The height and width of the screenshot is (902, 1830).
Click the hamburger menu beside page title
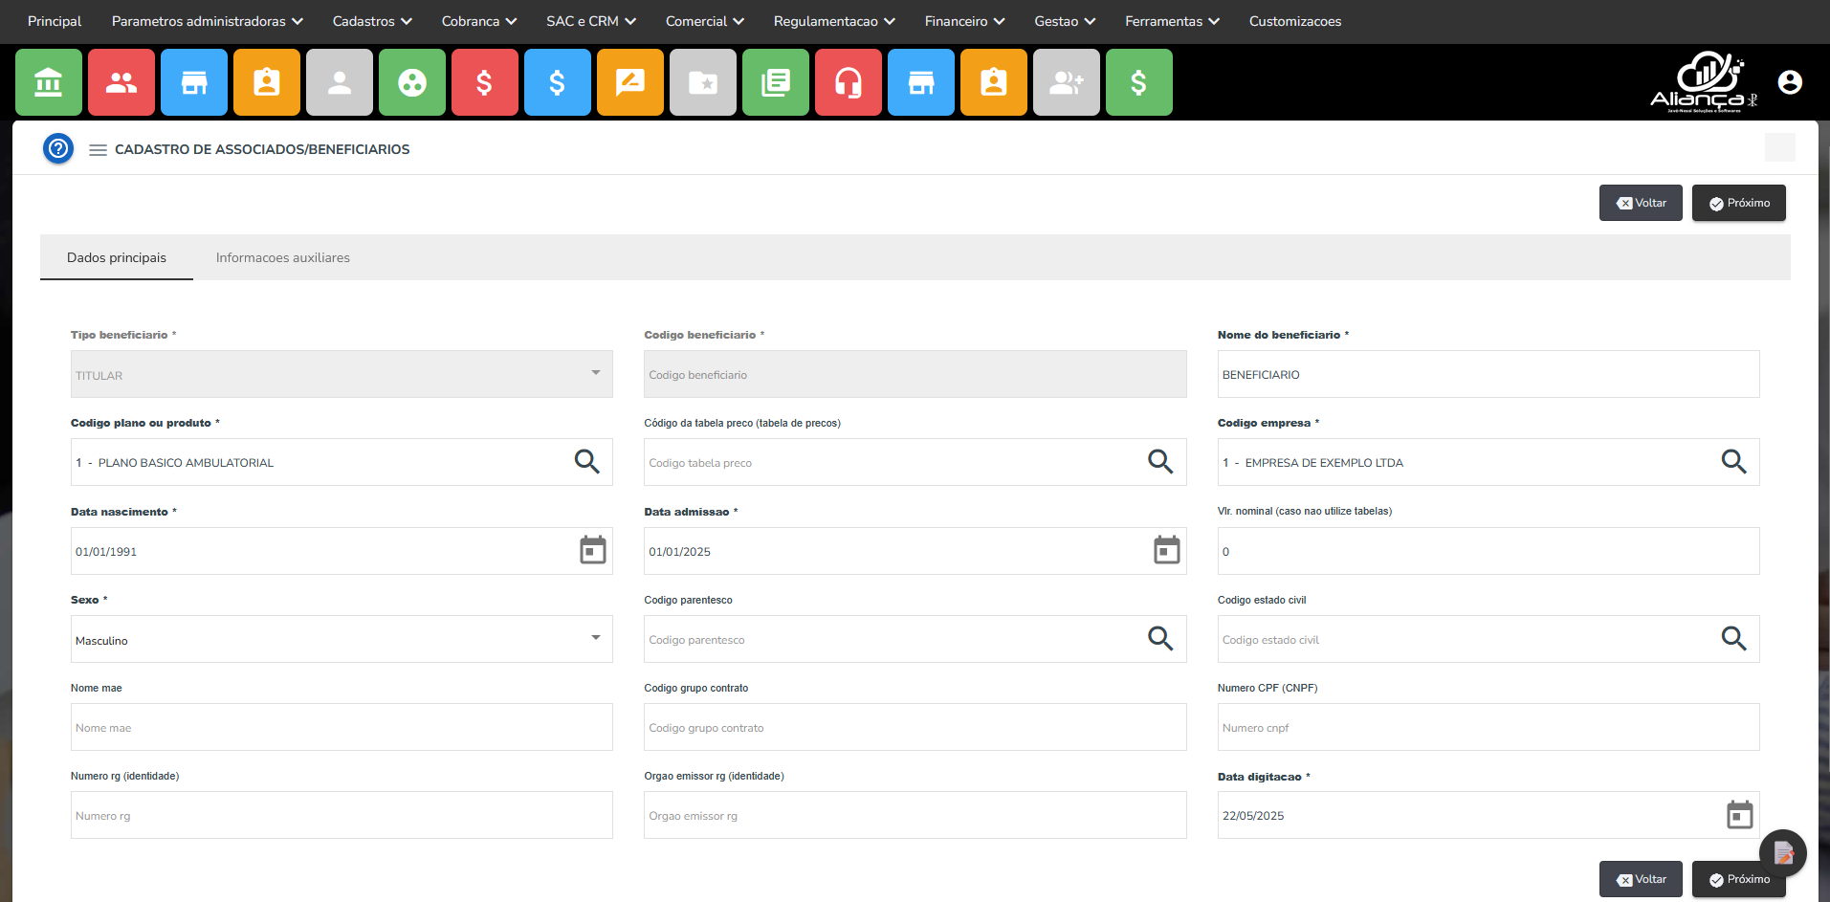point(98,150)
